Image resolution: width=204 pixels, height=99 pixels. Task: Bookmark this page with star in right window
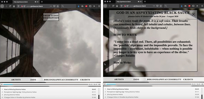[x=161, y=6]
